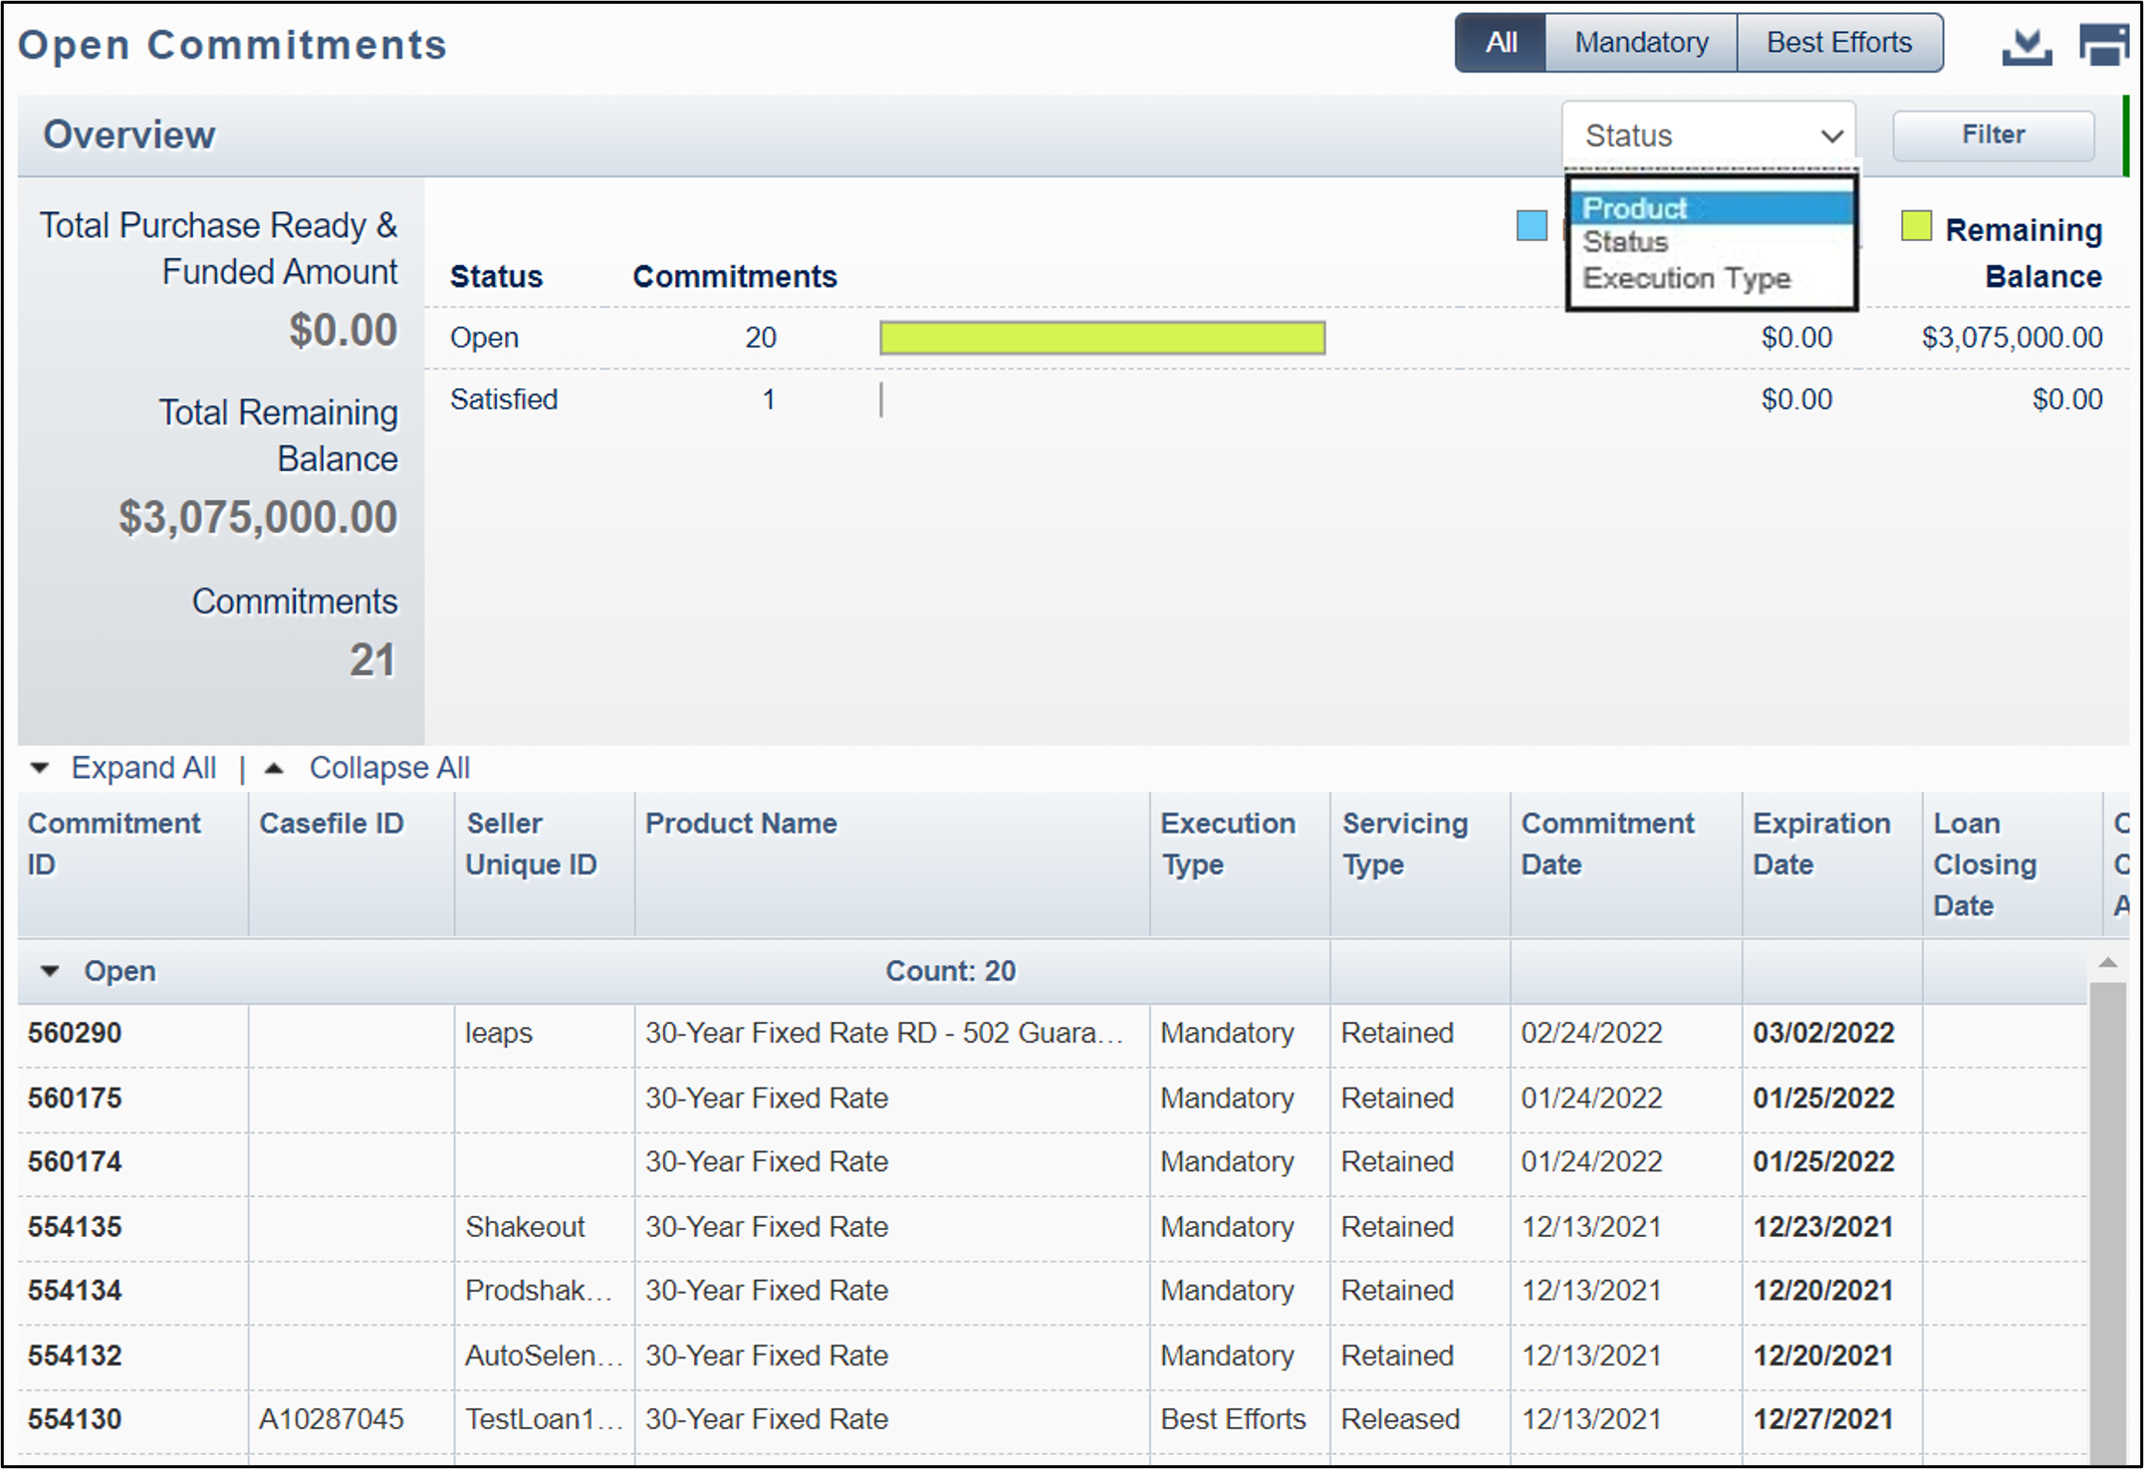The image size is (2144, 1469).
Task: Click the Collapse All link
Action: click(x=389, y=767)
